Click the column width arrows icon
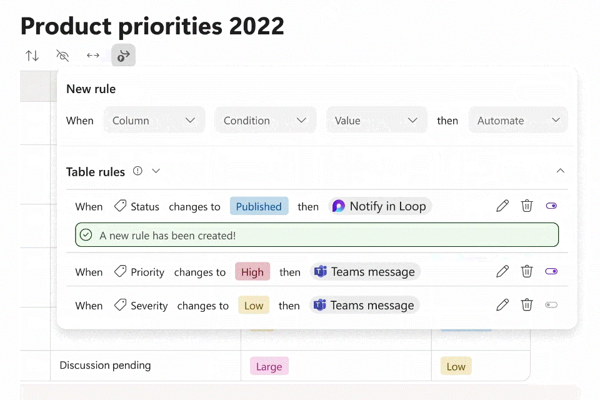 tap(93, 56)
